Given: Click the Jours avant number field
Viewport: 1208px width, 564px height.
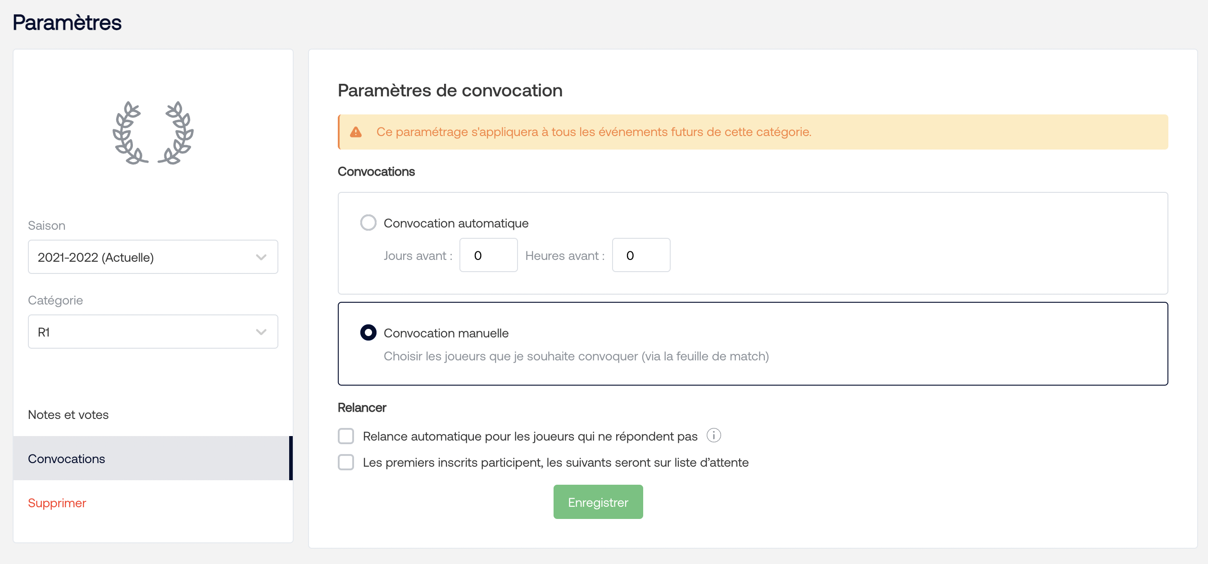Looking at the screenshot, I should pyautogui.click(x=488, y=255).
